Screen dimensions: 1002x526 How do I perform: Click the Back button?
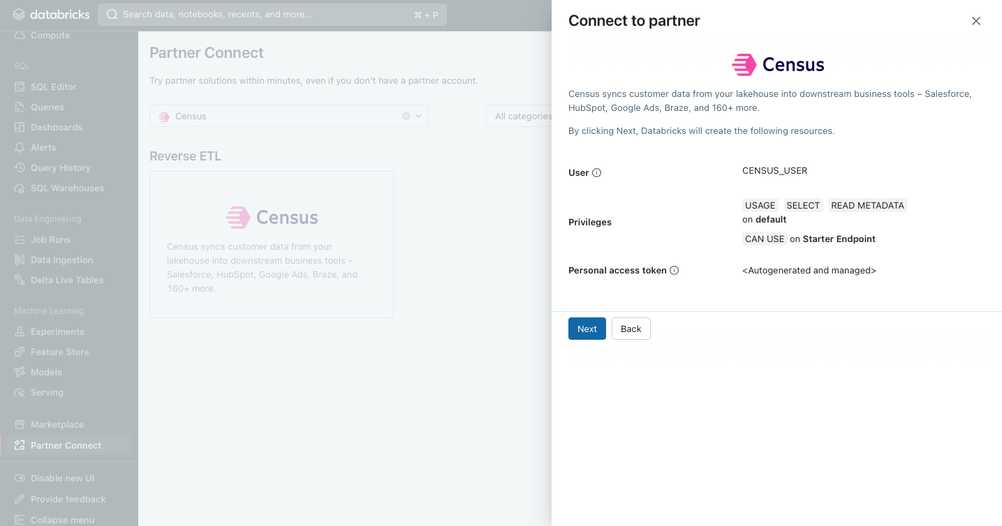[x=631, y=329]
